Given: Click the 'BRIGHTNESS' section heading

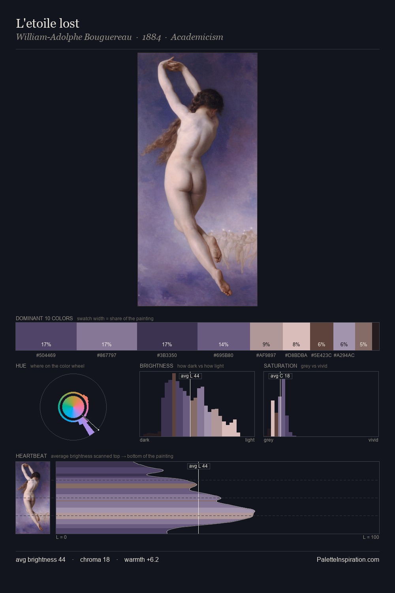Looking at the screenshot, I should [x=156, y=366].
